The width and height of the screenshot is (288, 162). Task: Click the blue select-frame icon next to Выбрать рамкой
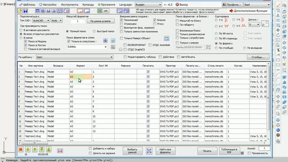(x=149, y=151)
